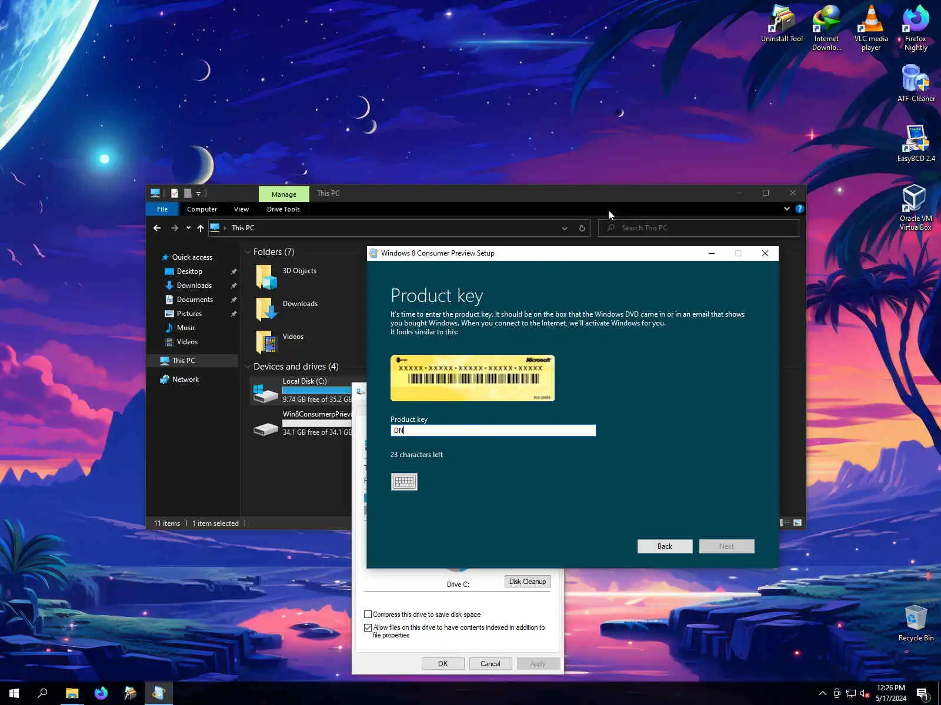Switch to details view in Explorer
The width and height of the screenshot is (941, 705).
(785, 522)
